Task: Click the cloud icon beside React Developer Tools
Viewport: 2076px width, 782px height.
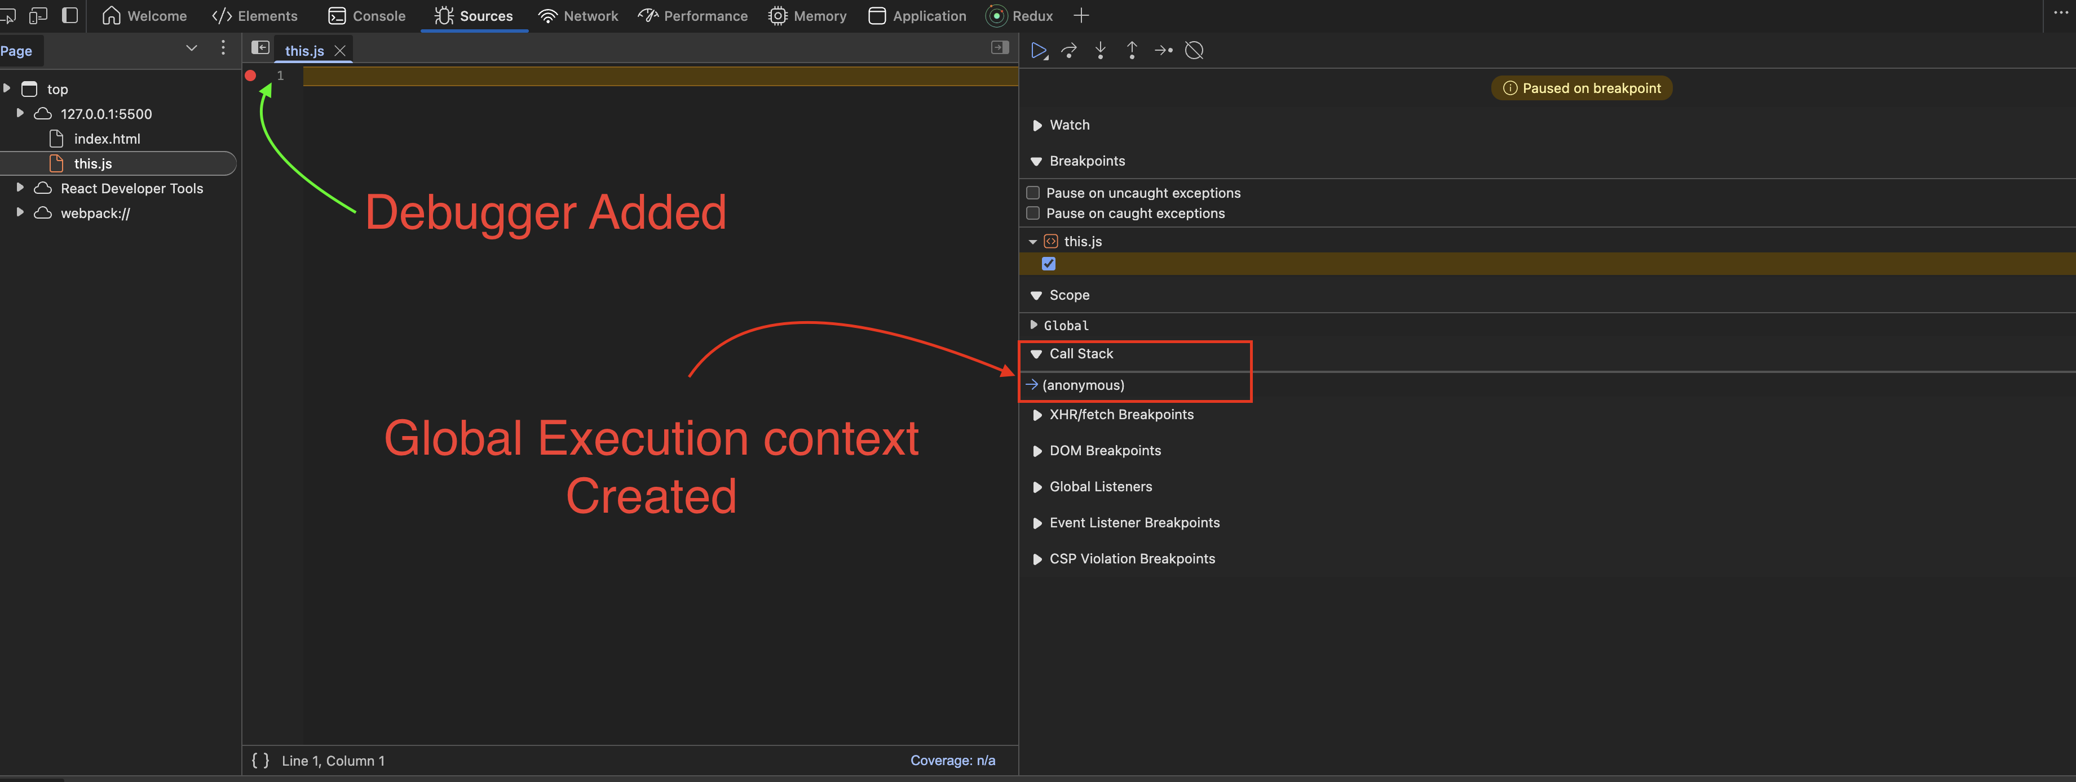Action: coord(43,188)
